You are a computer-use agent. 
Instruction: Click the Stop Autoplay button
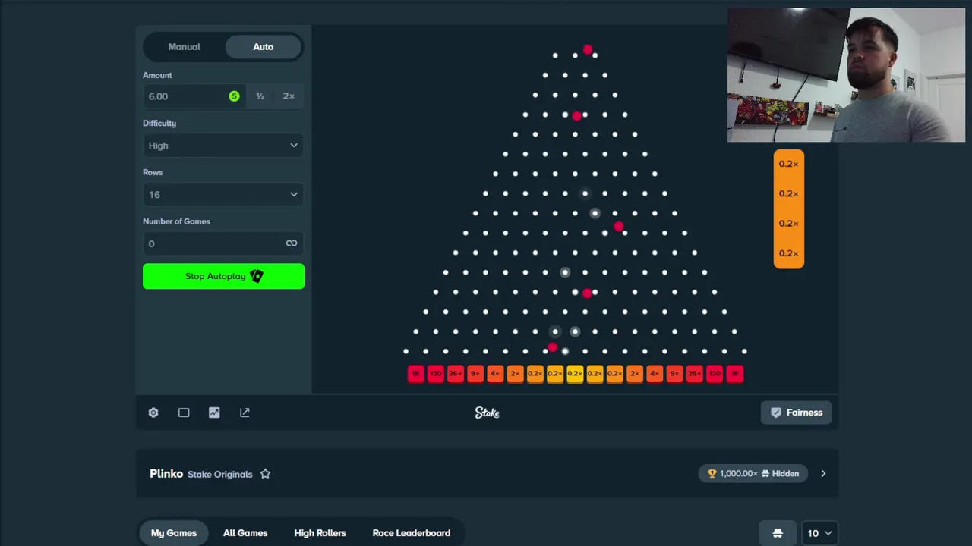click(x=223, y=276)
